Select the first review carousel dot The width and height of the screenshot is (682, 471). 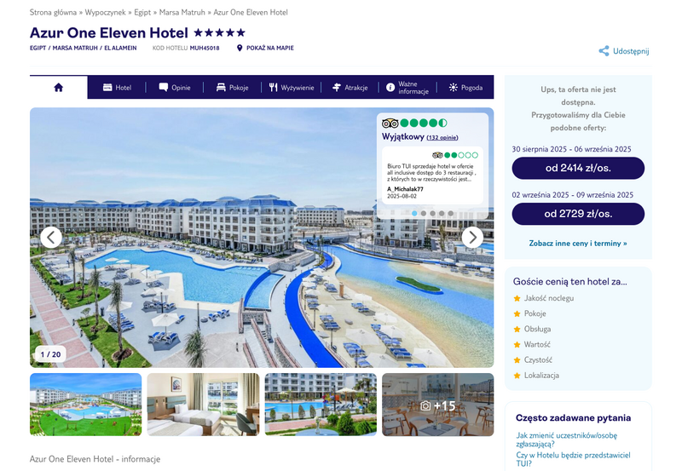[414, 213]
